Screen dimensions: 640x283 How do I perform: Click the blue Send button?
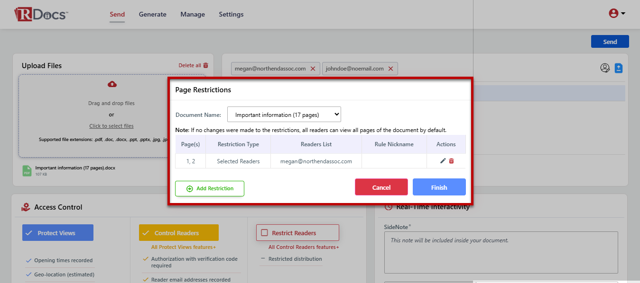(x=610, y=42)
